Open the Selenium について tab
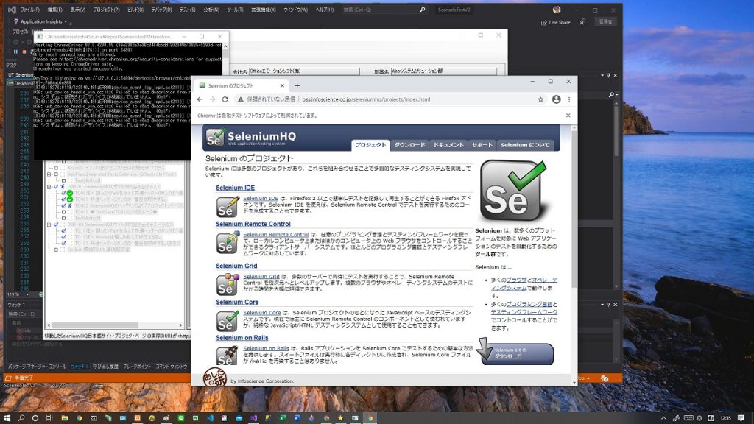The height and width of the screenshot is (424, 754). click(x=524, y=145)
